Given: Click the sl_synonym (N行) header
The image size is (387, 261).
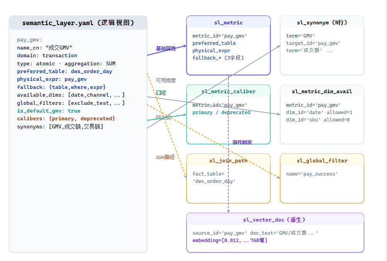Looking at the screenshot, I should coord(322,22).
